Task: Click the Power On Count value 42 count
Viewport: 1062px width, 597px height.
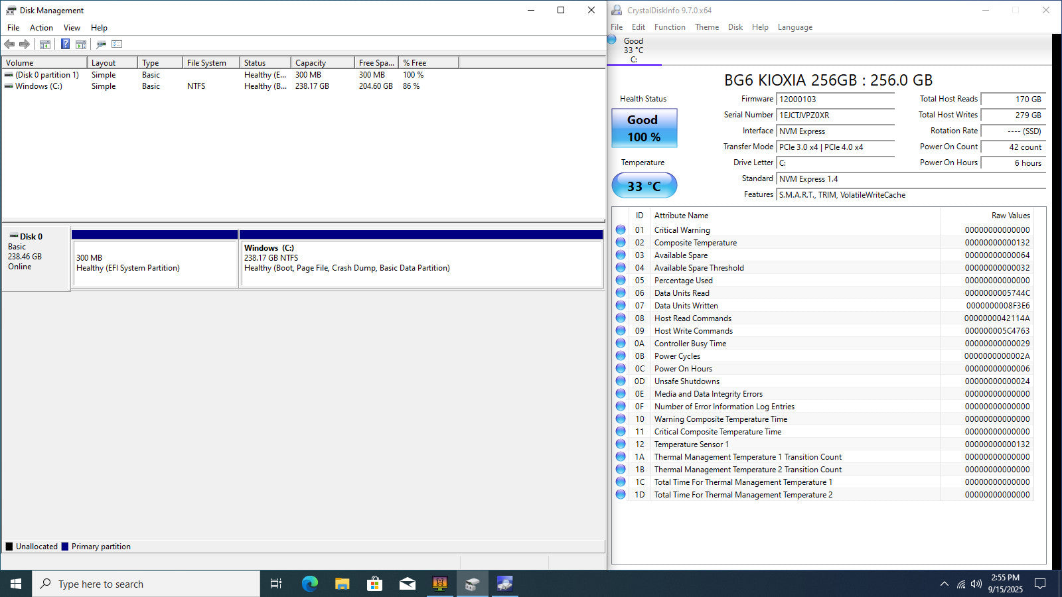Action: coord(1013,147)
